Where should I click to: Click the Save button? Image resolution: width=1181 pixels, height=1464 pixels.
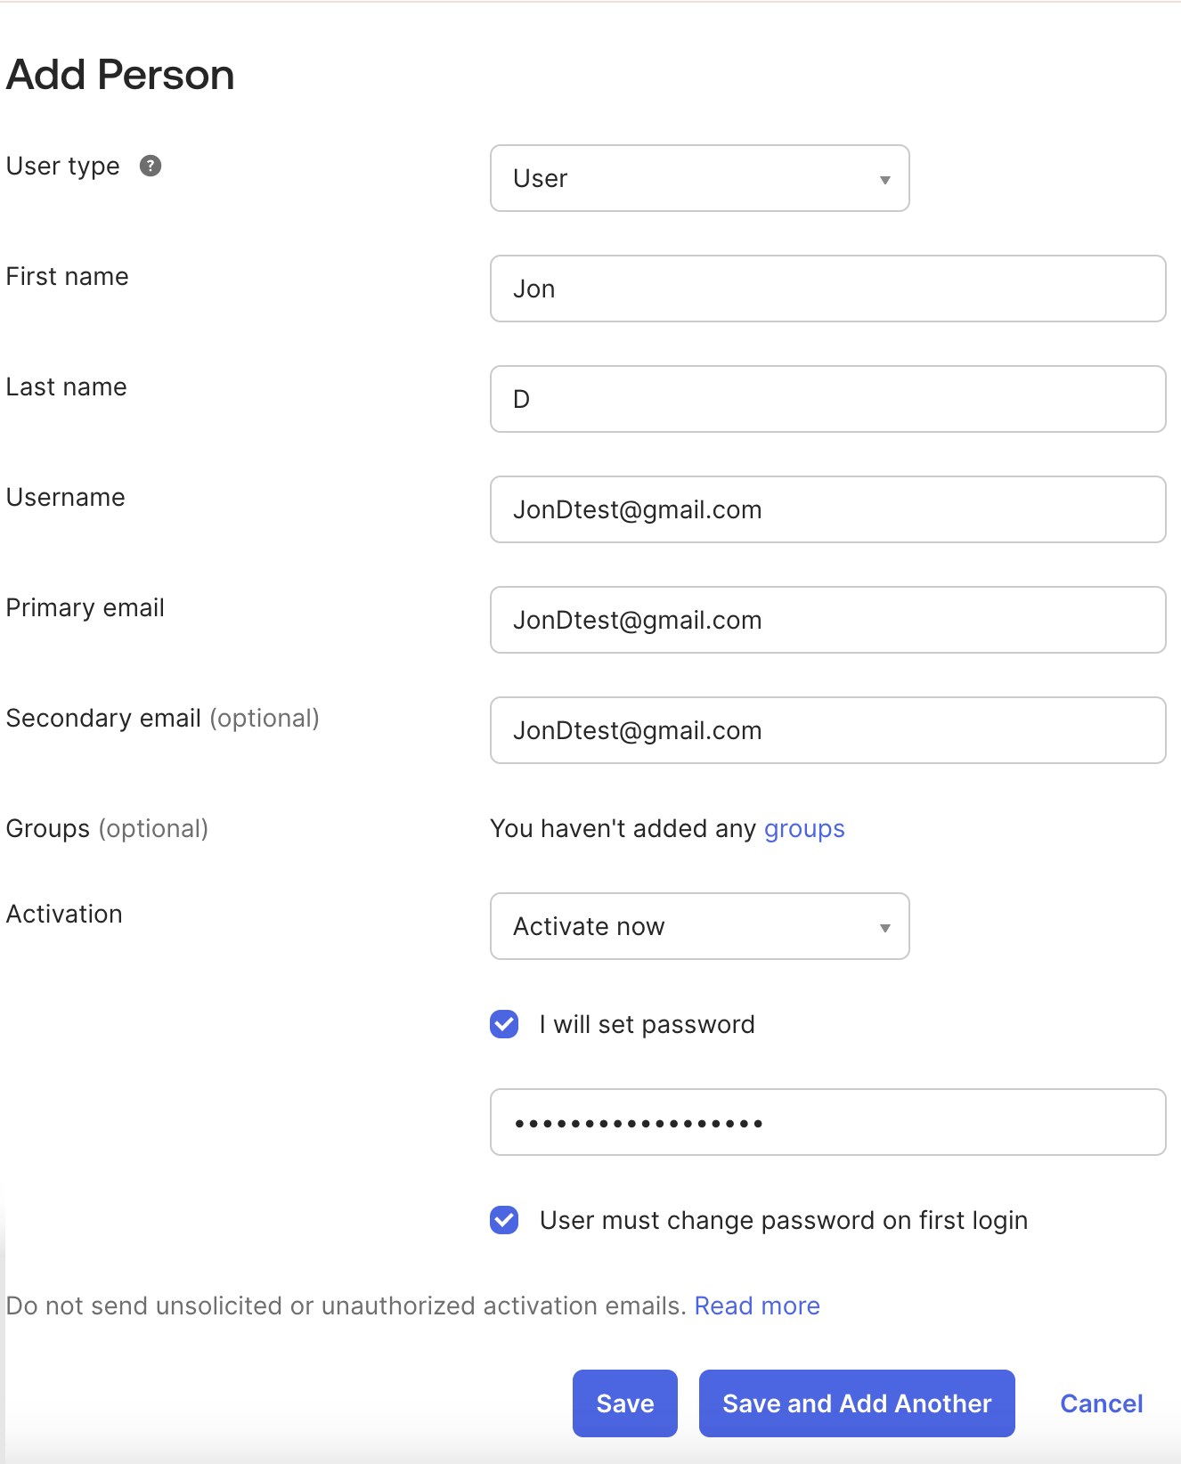[x=624, y=1403]
